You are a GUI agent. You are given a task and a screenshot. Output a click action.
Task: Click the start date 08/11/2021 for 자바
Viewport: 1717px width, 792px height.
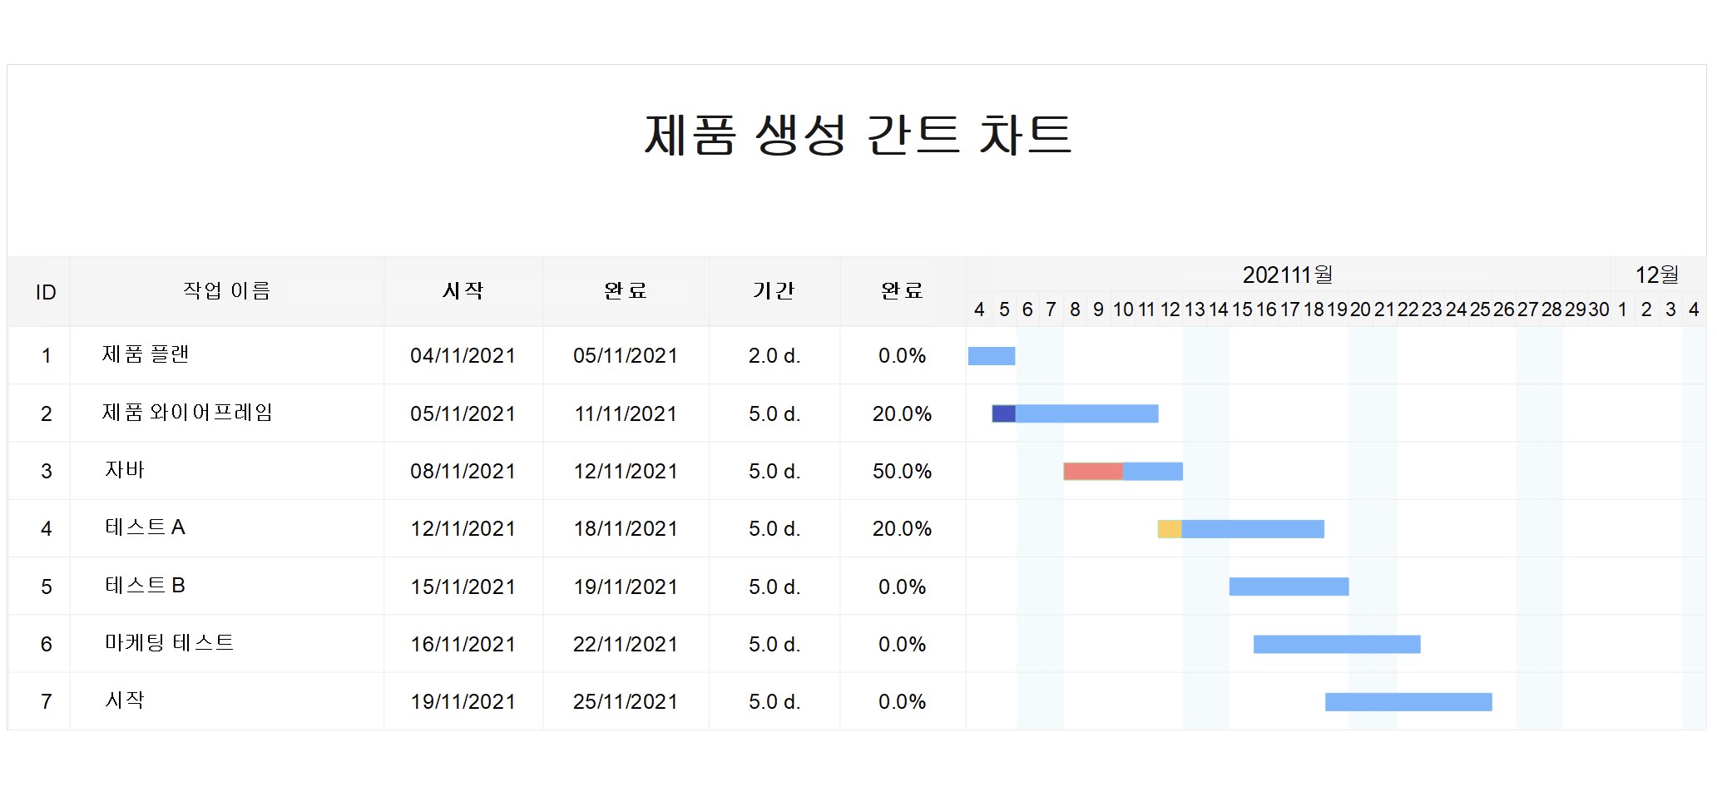point(463,471)
